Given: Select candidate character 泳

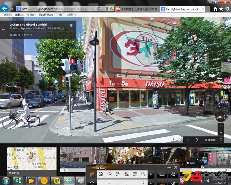Looking at the screenshot, I should coord(109,174).
